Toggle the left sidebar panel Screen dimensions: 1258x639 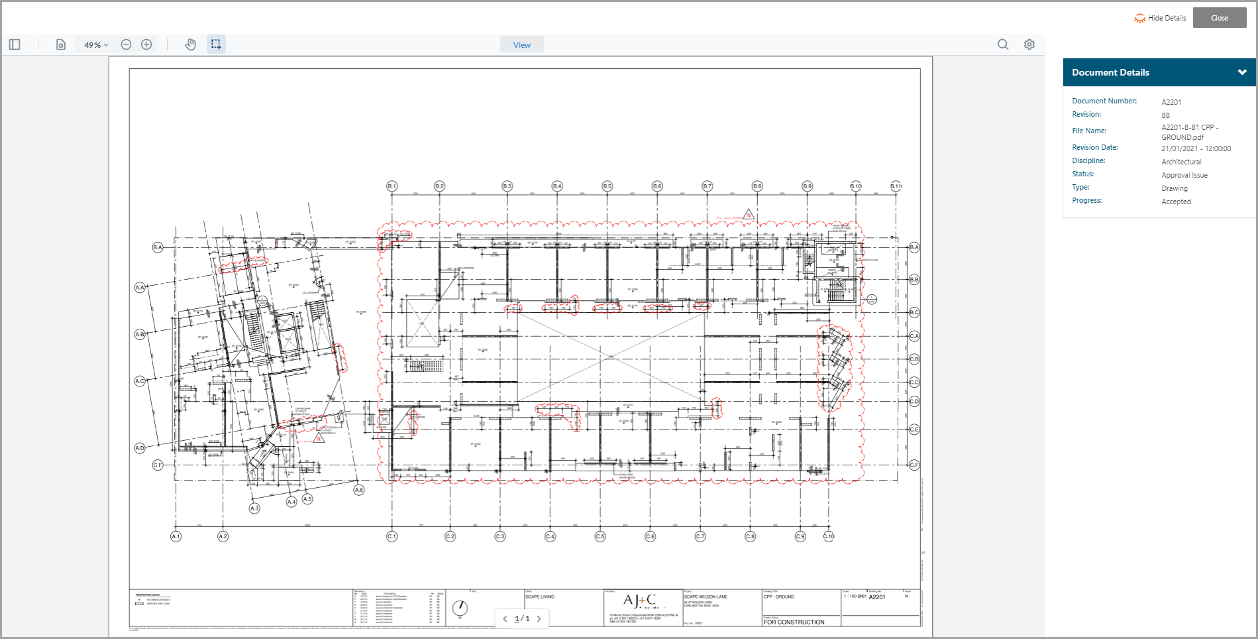15,44
